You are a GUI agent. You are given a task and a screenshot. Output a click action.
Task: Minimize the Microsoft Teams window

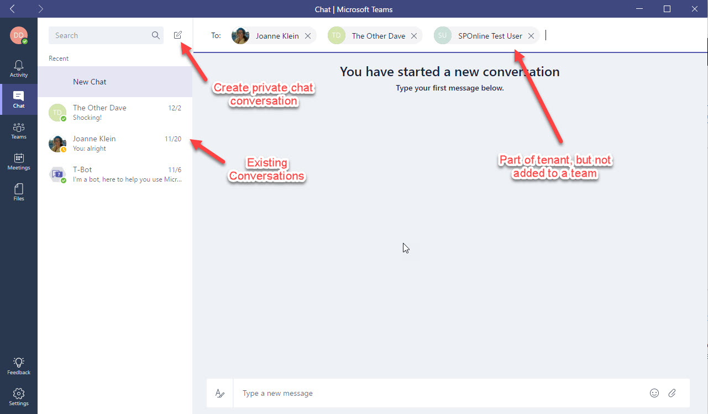[x=639, y=9]
